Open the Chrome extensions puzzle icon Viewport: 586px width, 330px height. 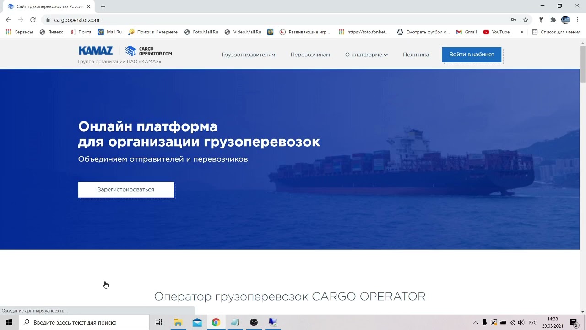tap(553, 20)
